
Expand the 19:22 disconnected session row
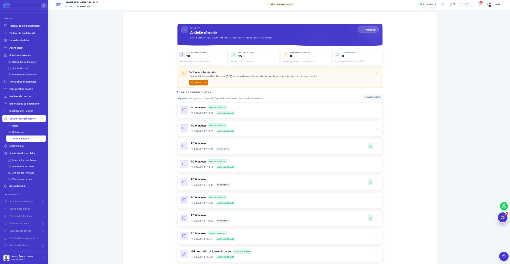(377, 146)
